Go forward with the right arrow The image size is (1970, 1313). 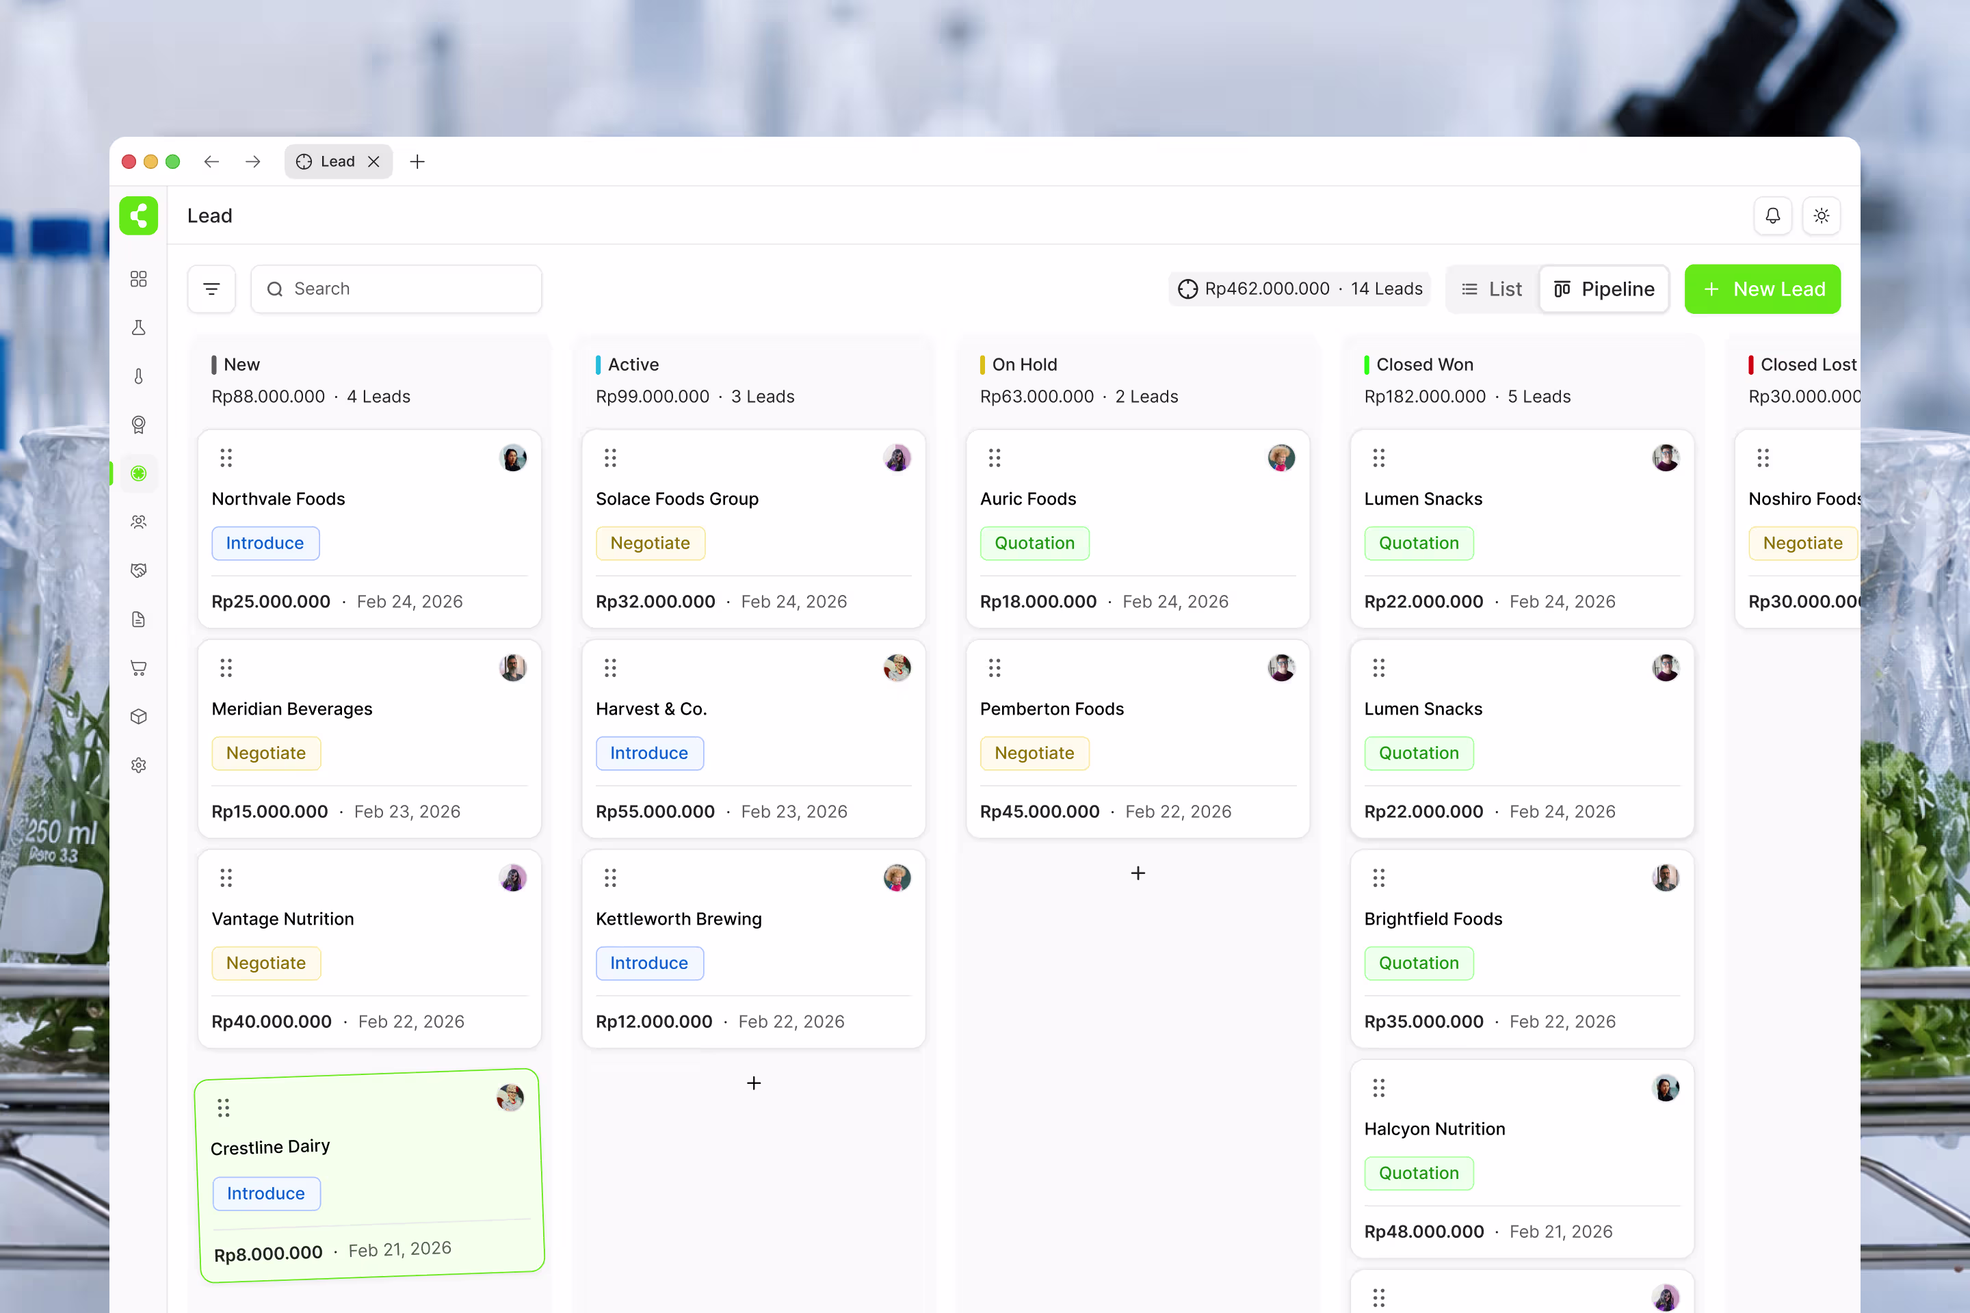253,161
